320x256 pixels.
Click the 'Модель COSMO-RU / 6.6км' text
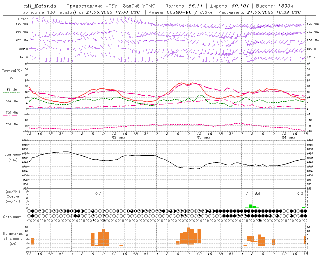coord(180,12)
